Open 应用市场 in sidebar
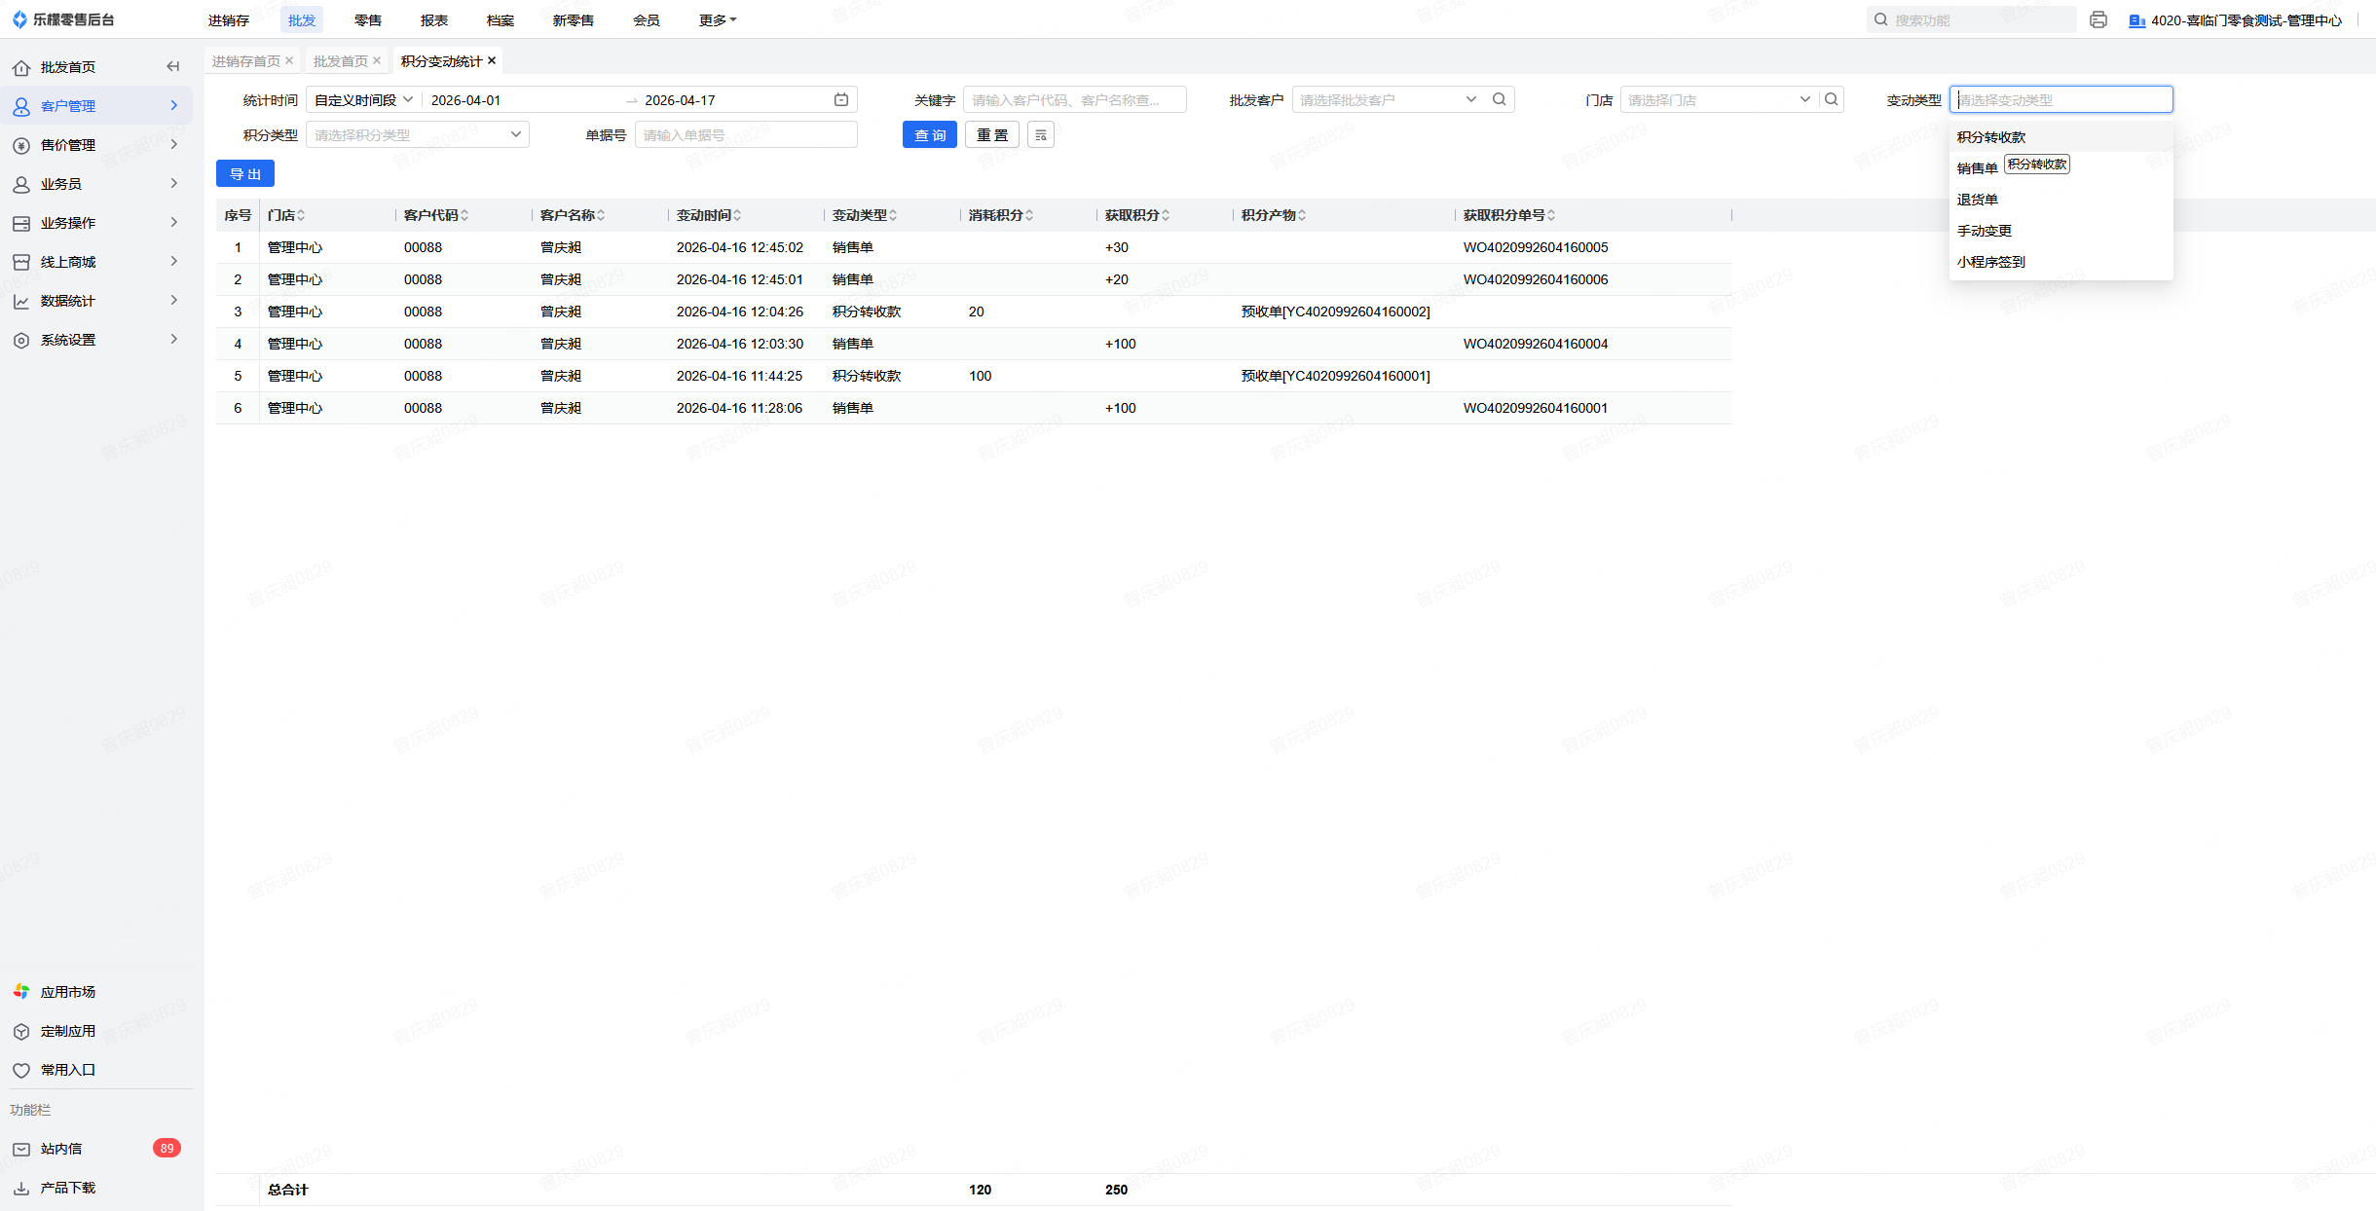 point(67,992)
